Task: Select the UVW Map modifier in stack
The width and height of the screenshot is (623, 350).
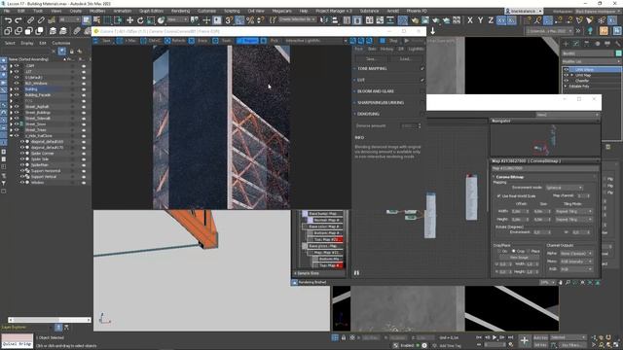Action: (583, 75)
